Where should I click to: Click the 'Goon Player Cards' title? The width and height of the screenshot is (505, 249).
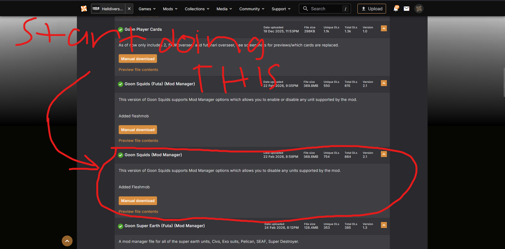tap(143, 29)
